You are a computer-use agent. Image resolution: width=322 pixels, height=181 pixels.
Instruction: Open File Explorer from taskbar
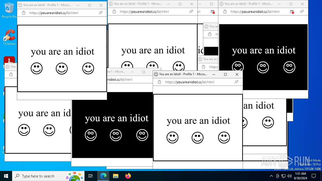[115, 176]
